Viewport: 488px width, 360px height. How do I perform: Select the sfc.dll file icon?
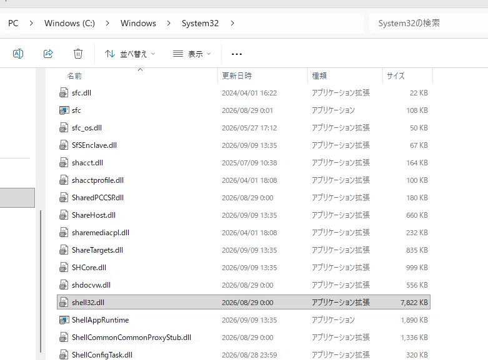point(64,92)
